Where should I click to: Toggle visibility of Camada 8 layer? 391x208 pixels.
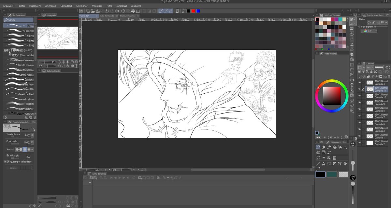(x=359, y=109)
